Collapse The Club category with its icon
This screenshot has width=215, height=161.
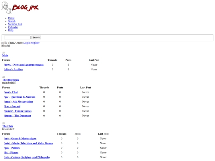[4, 123]
